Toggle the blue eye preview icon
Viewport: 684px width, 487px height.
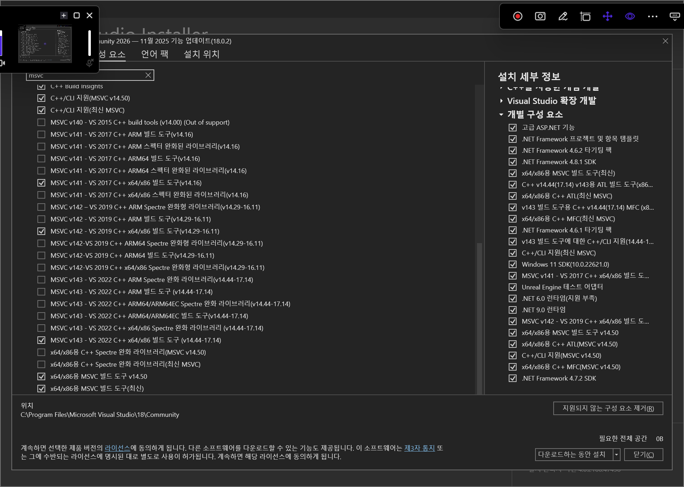630,16
